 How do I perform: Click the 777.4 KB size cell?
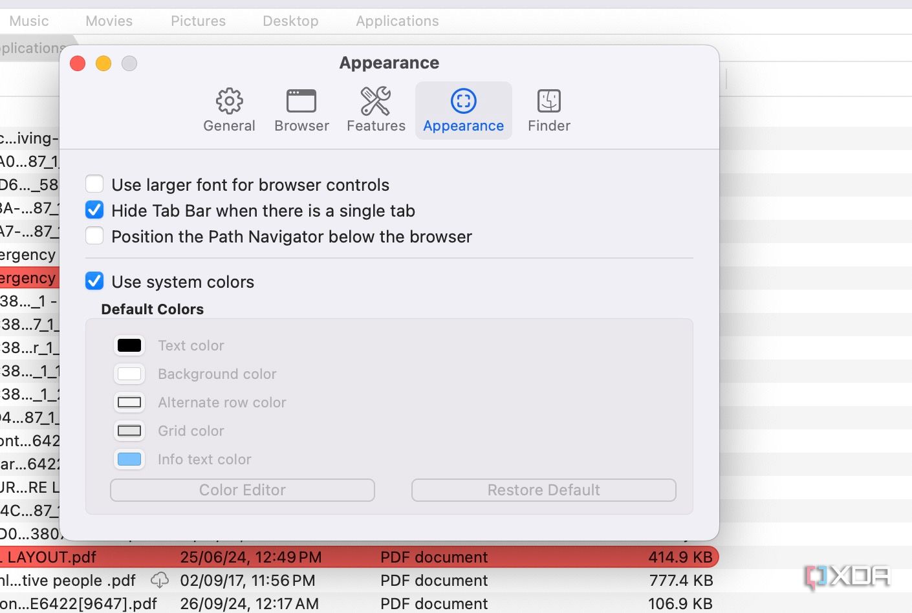pos(680,580)
